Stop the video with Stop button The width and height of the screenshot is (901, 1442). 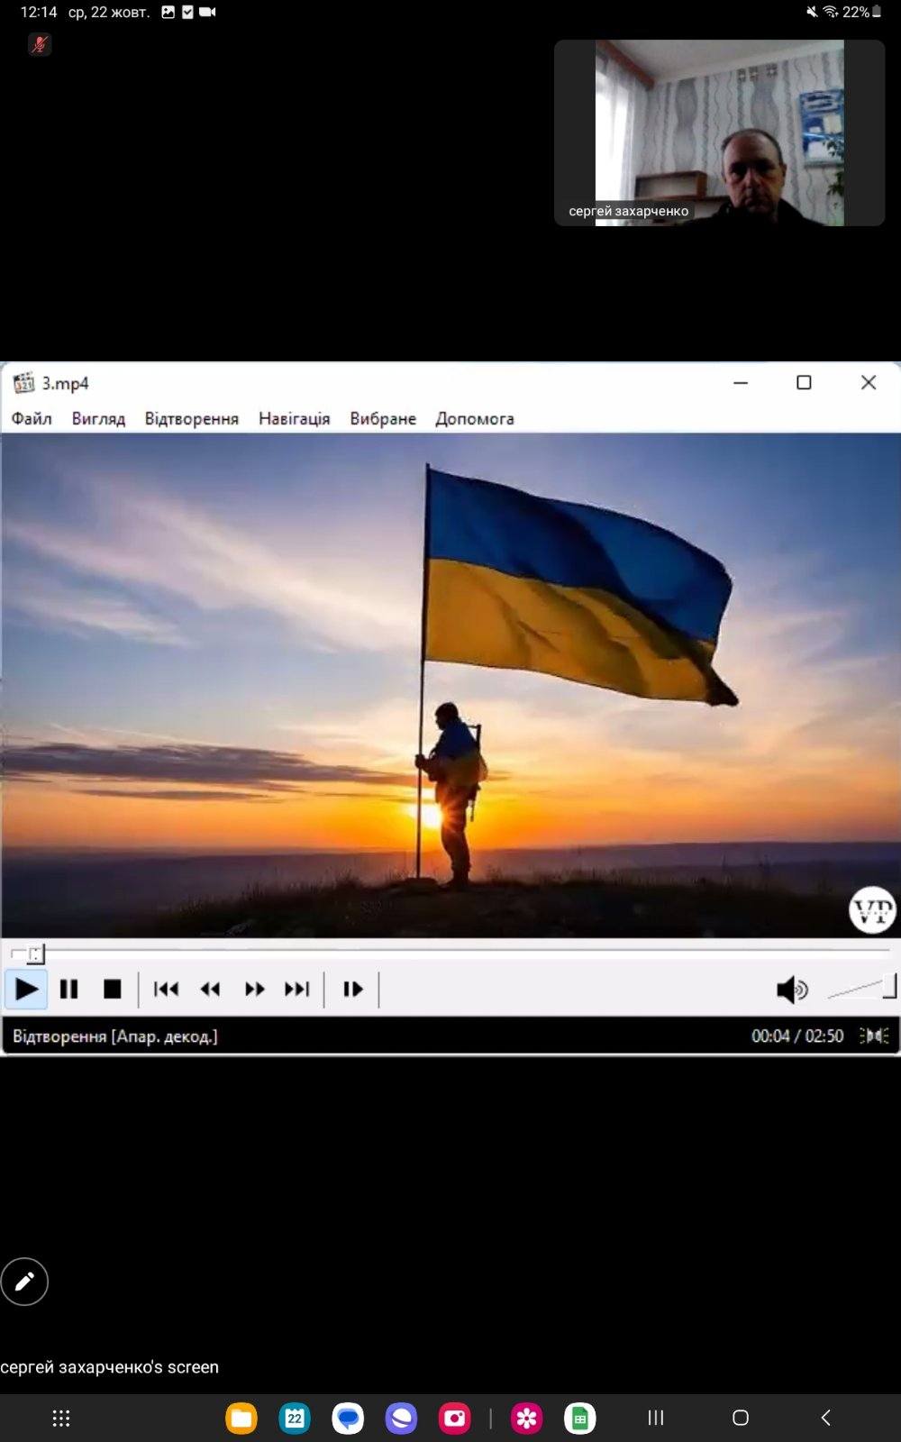point(112,990)
